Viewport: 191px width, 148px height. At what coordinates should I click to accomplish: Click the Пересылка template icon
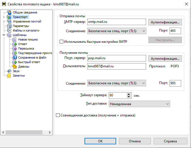pyautogui.click(x=14, y=48)
